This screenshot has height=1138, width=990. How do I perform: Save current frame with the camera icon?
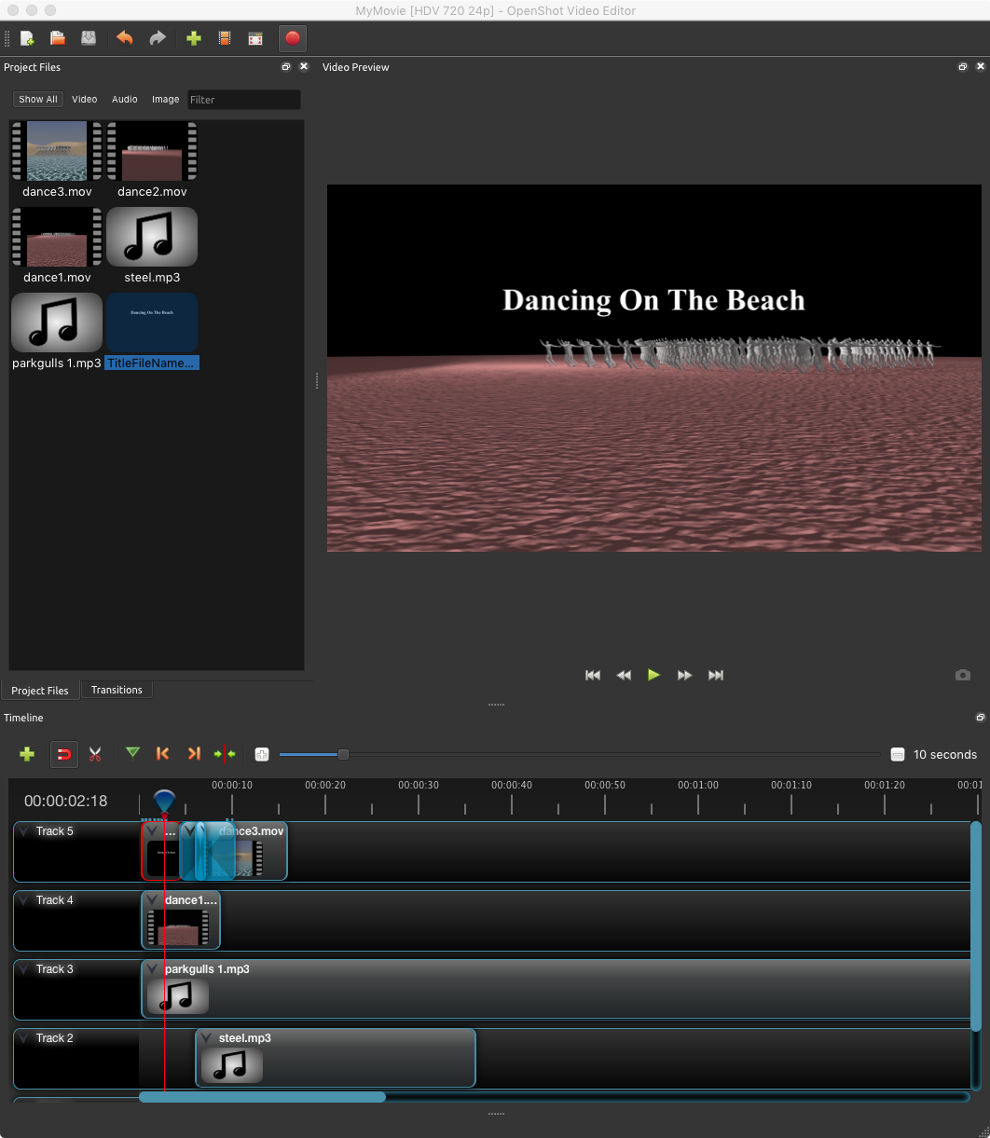(963, 675)
